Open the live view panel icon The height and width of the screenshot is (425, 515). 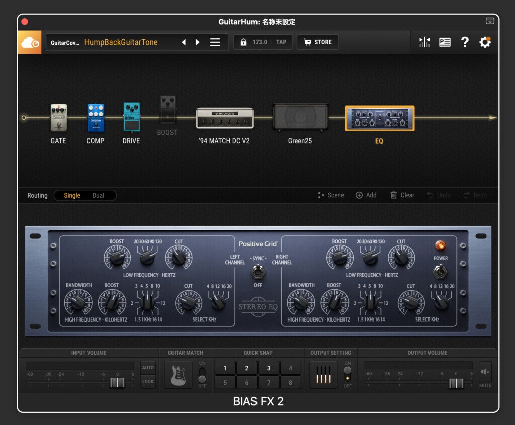point(445,42)
